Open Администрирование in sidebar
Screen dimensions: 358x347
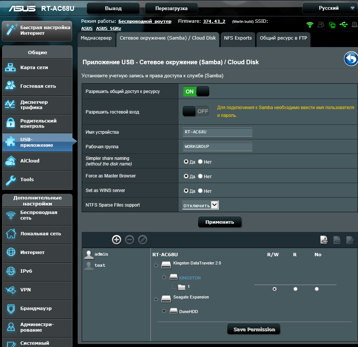pyautogui.click(x=37, y=327)
